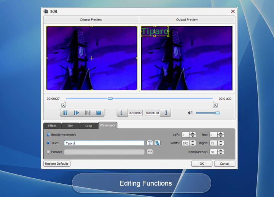The height and width of the screenshot is (197, 274).
Task: Set the trim start bracket marker
Action: click(x=122, y=113)
